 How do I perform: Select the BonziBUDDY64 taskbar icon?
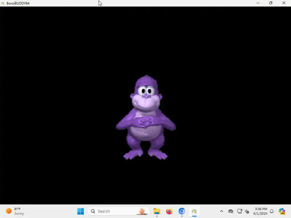pos(194,211)
